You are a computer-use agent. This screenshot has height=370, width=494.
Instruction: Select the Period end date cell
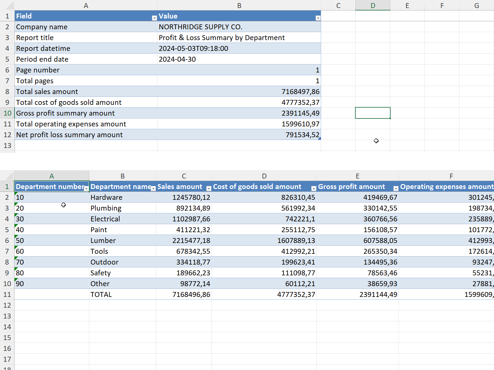click(86, 59)
